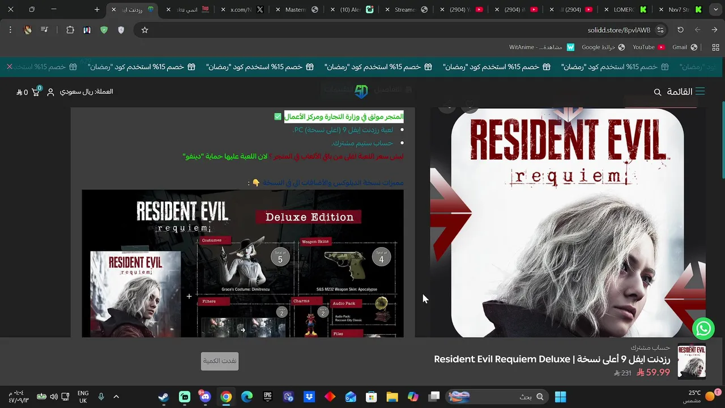725x408 pixels.
Task: Open the user account icon
Action: [50, 92]
